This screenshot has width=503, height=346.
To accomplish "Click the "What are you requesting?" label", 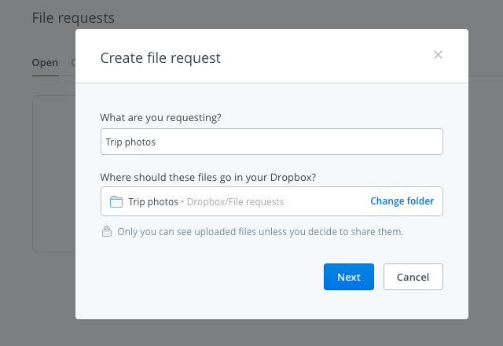I will coord(160,117).
